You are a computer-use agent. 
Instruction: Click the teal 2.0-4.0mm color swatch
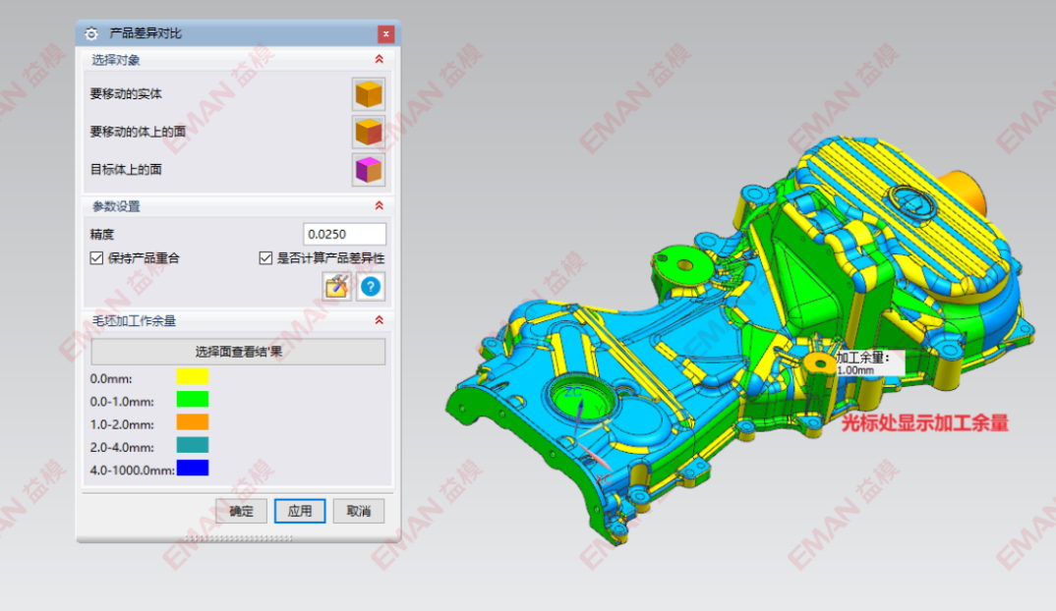(x=193, y=445)
